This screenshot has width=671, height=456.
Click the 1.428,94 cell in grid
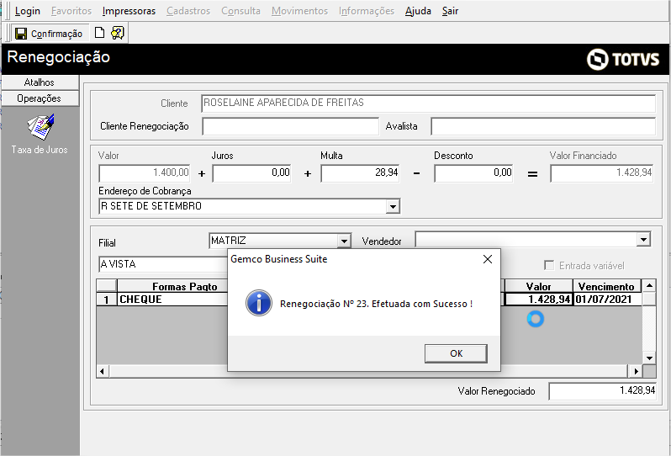pyautogui.click(x=539, y=300)
